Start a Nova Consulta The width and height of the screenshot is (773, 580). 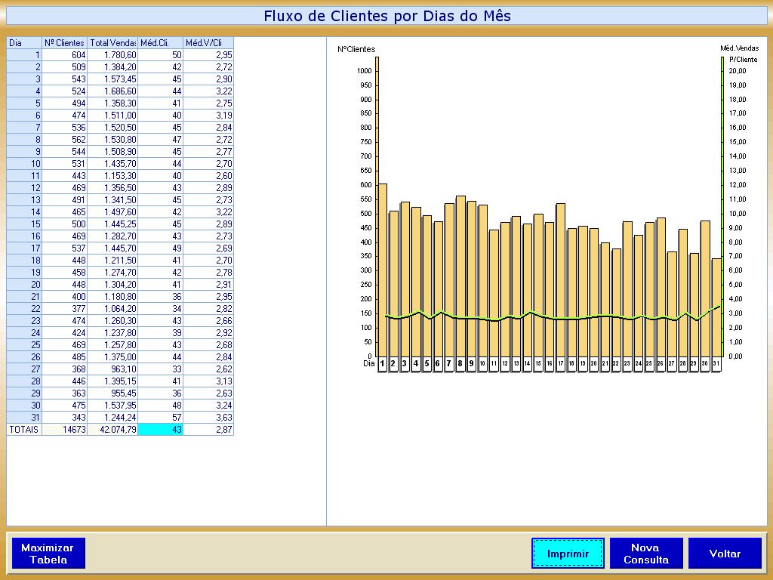pos(646,554)
